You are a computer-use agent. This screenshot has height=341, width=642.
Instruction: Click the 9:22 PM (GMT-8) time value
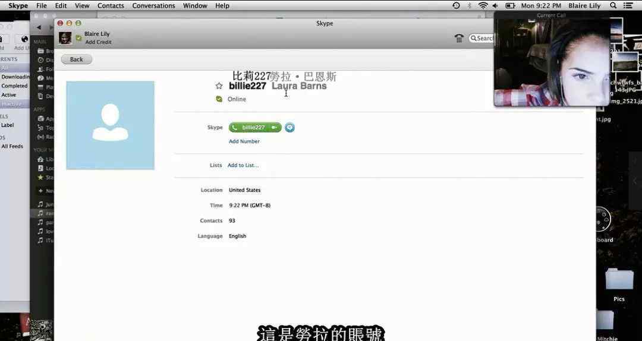click(249, 206)
